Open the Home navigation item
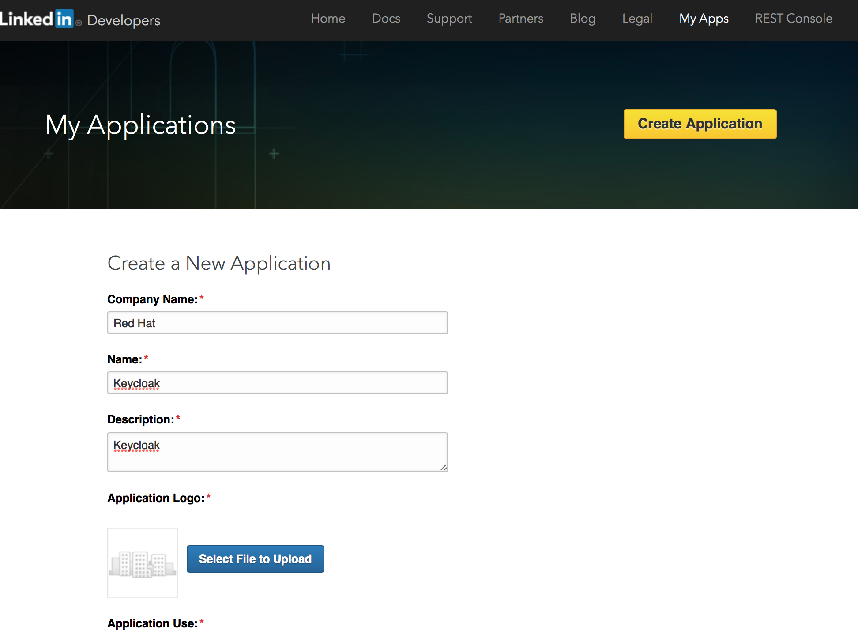This screenshot has height=631, width=858. [328, 19]
